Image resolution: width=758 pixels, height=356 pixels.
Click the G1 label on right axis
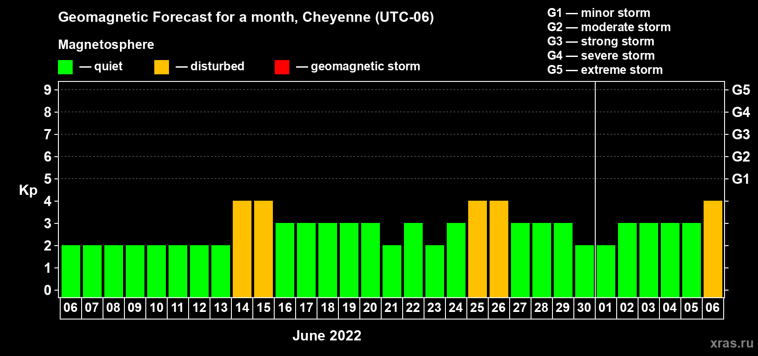[741, 179]
